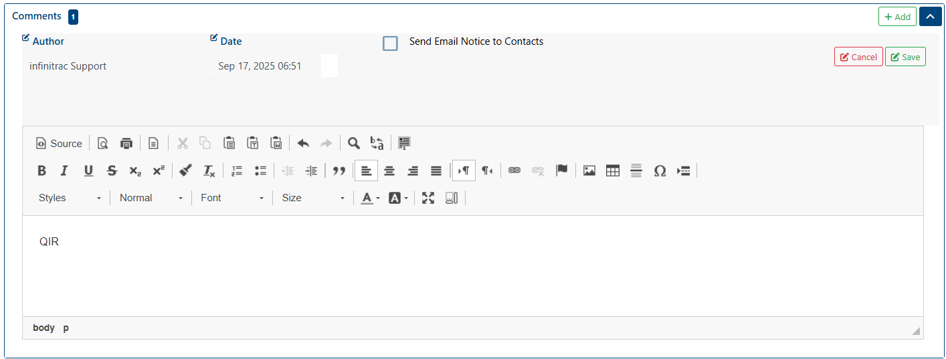946x359 pixels.
Task: Toggle strikethrough formatting
Action: pyautogui.click(x=112, y=170)
